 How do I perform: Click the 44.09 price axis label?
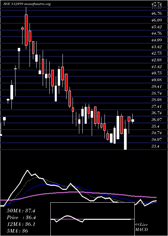tap(157, 40)
